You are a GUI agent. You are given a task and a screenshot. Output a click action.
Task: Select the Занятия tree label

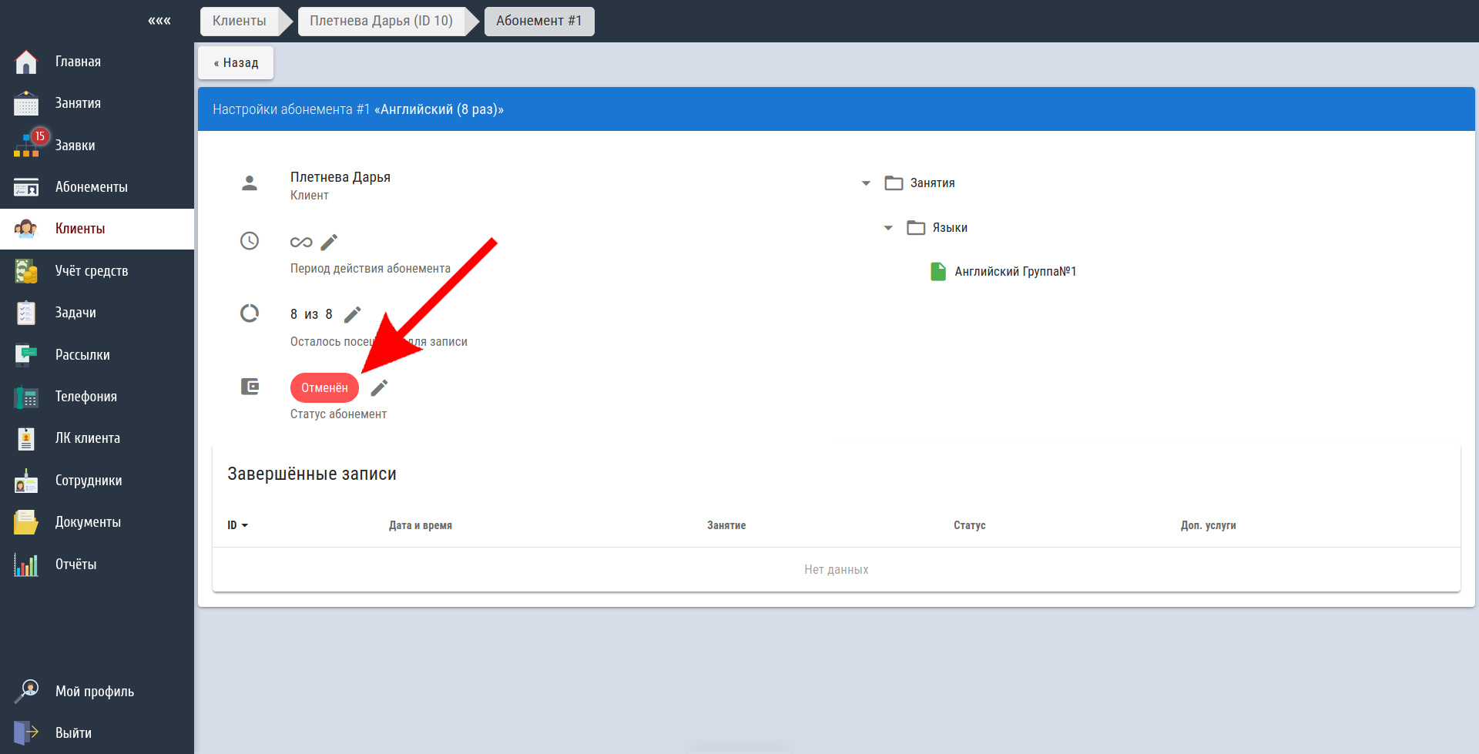pos(932,183)
